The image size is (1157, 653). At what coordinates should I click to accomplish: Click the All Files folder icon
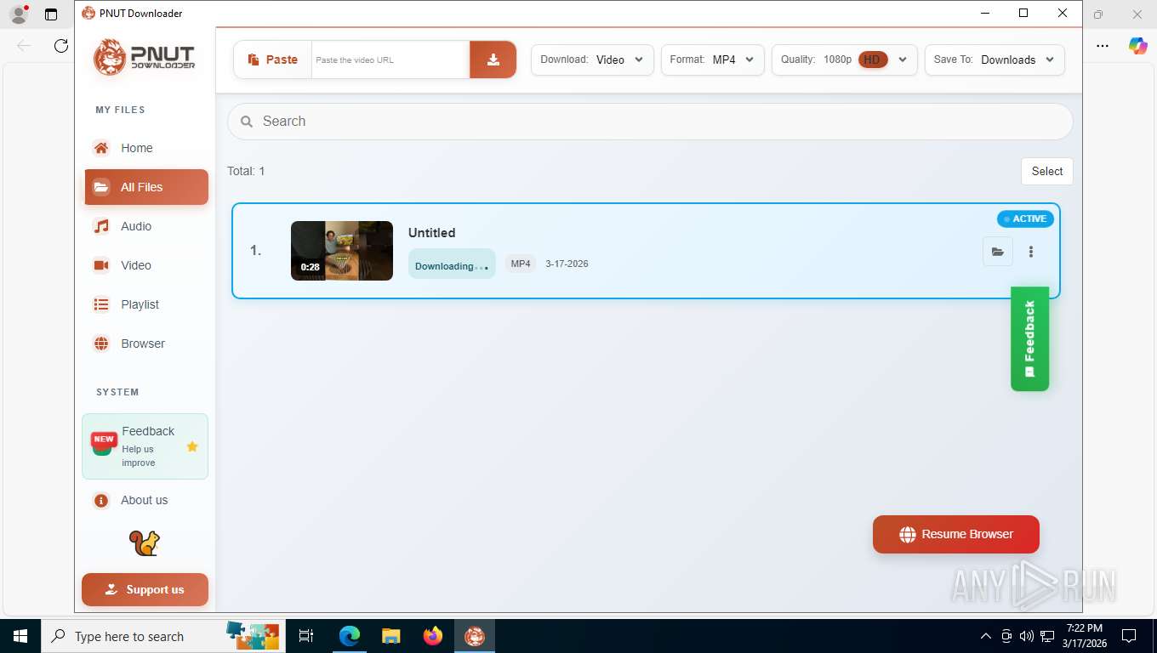pyautogui.click(x=101, y=187)
